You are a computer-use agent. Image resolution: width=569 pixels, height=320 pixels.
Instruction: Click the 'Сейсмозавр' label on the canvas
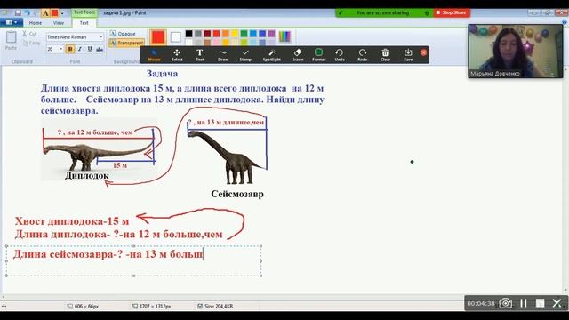237,194
